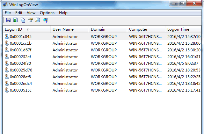The height and width of the screenshot is (134, 204).
Task: Select the logon ID 0x00024f30
Action: pyautogui.click(x=20, y=63)
